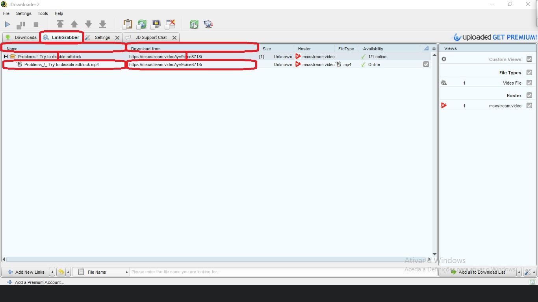
Task: Open the Settings menu in menu bar
Action: click(24, 13)
